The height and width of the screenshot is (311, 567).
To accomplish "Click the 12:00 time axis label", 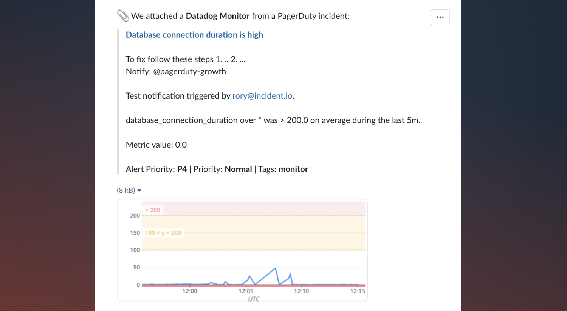I will (190, 291).
